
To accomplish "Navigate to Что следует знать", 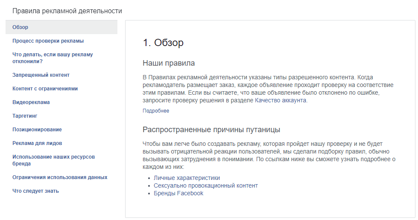I will [35, 191].
